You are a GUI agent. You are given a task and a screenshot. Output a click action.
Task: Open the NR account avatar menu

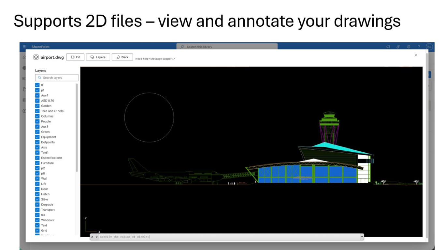[430, 47]
